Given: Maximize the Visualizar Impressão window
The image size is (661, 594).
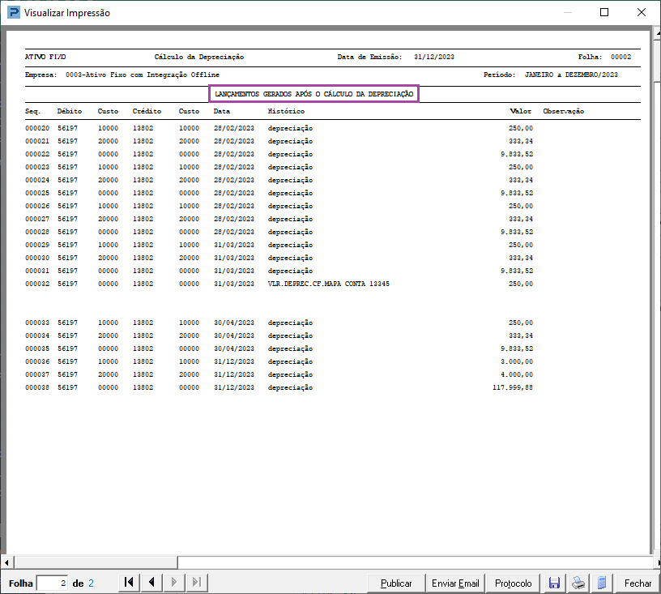Looking at the screenshot, I should point(604,13).
